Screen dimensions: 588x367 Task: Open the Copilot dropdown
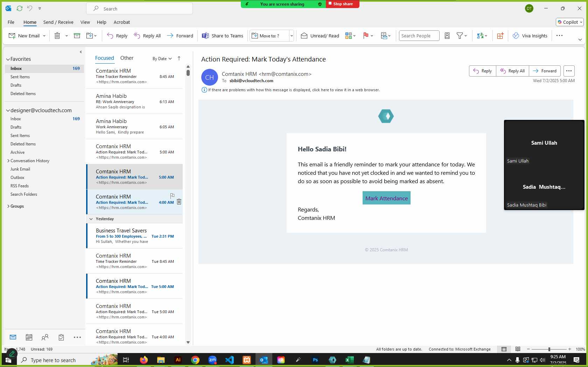click(570, 22)
